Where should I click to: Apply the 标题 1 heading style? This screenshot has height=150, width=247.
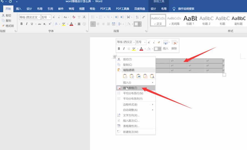point(190,20)
